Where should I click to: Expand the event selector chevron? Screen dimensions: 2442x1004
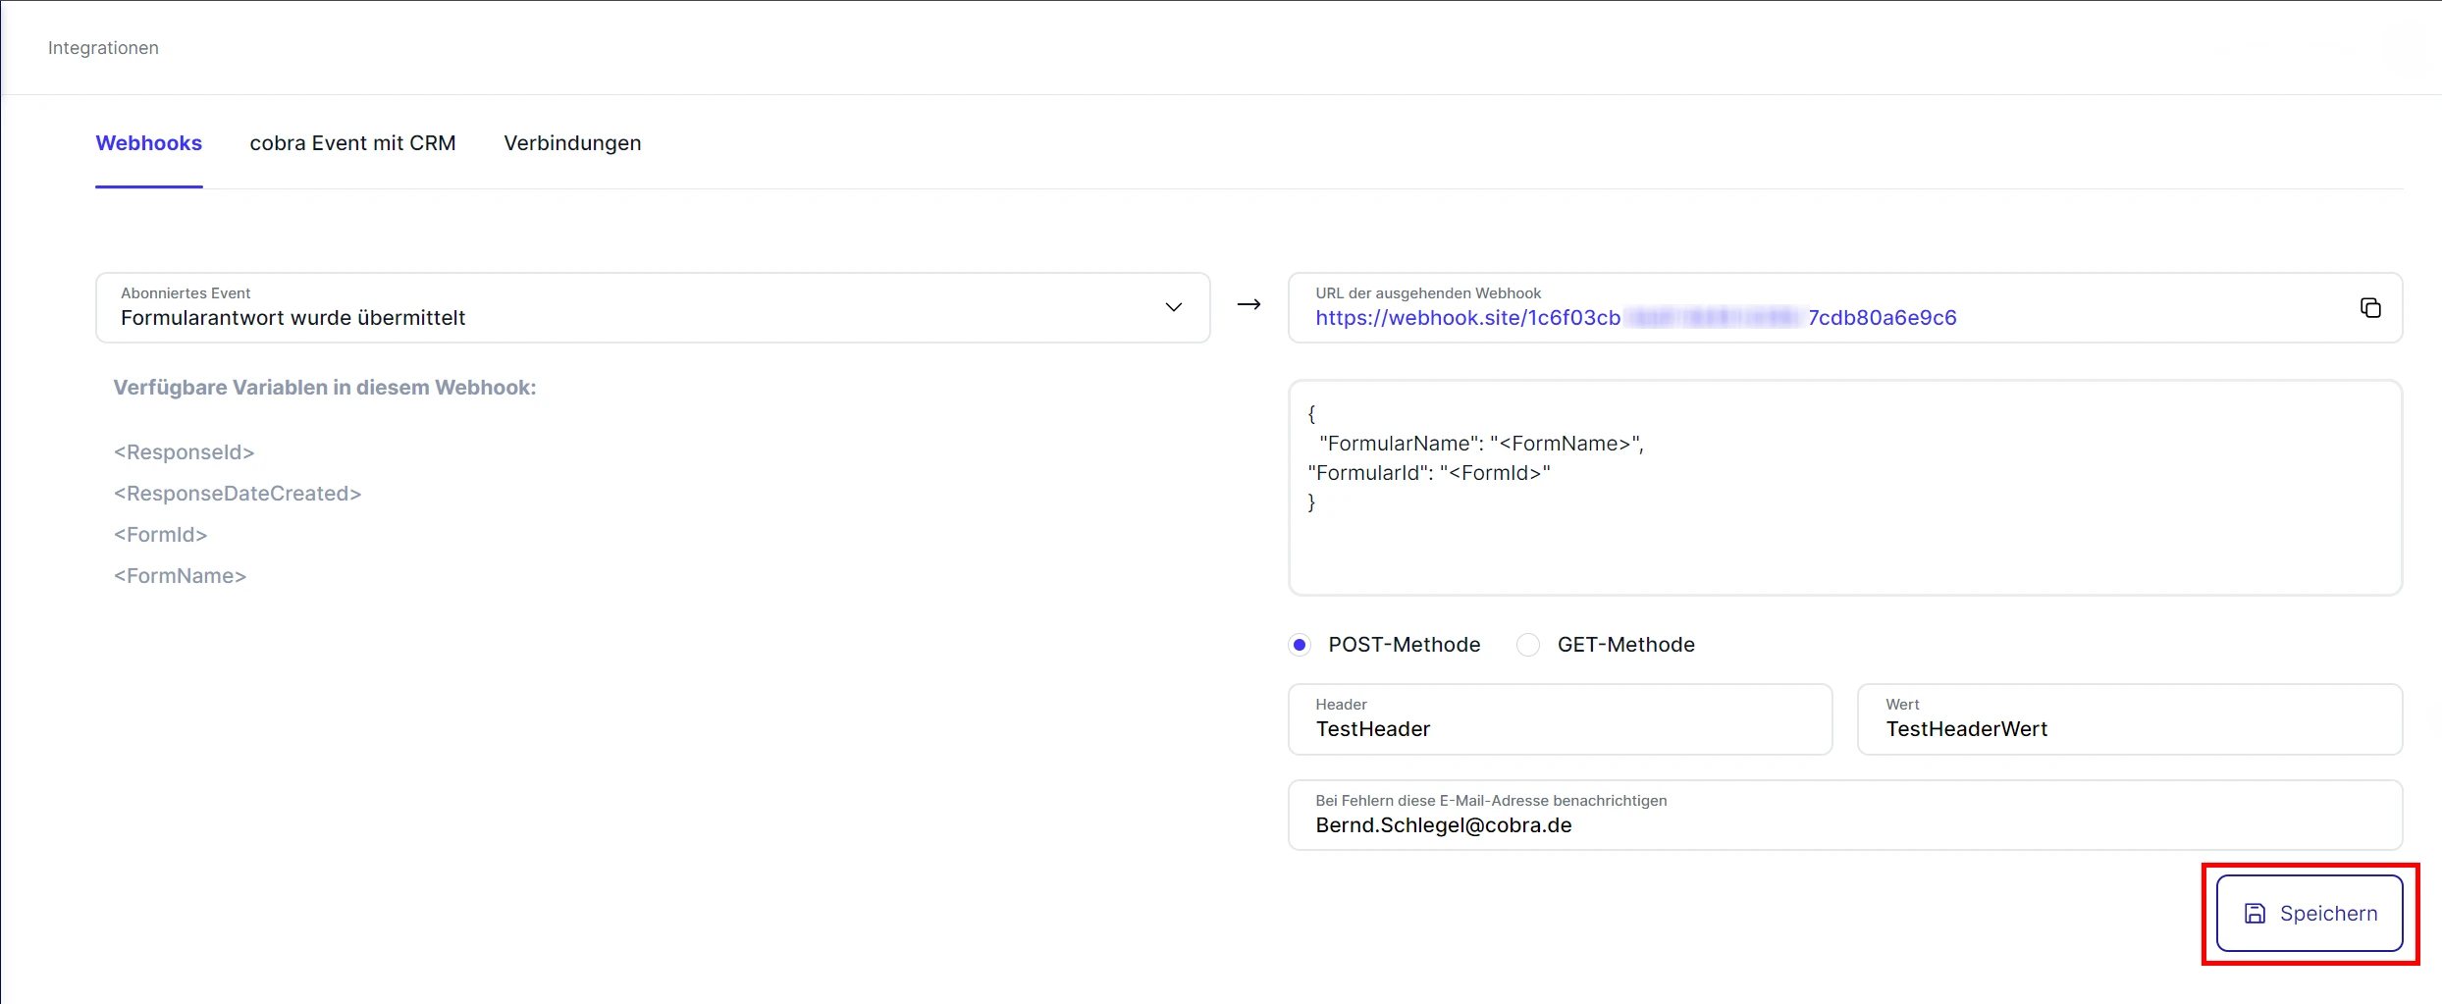pyautogui.click(x=1174, y=307)
